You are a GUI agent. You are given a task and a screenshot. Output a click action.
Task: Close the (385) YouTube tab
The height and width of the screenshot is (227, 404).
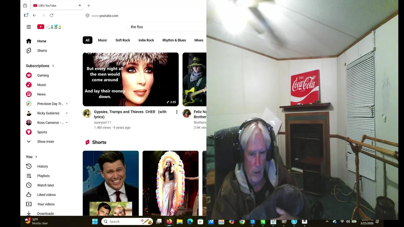point(80,5)
